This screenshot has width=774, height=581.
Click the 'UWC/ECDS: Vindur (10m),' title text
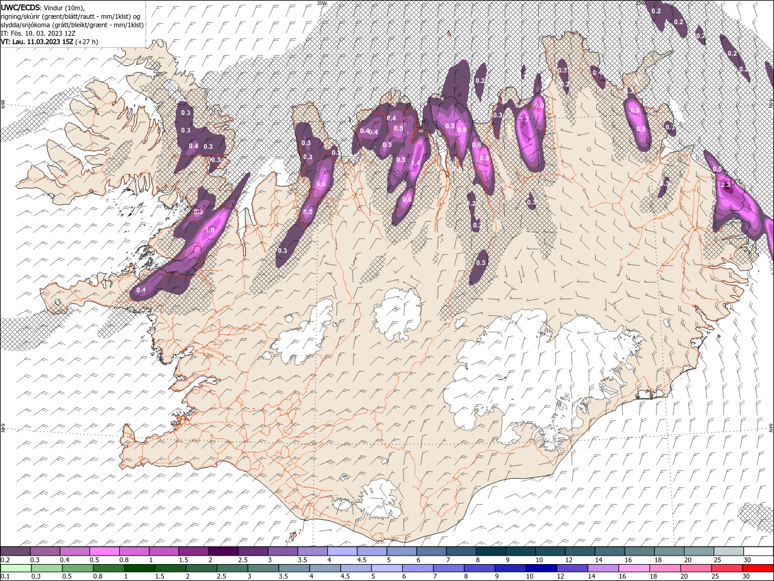point(43,7)
